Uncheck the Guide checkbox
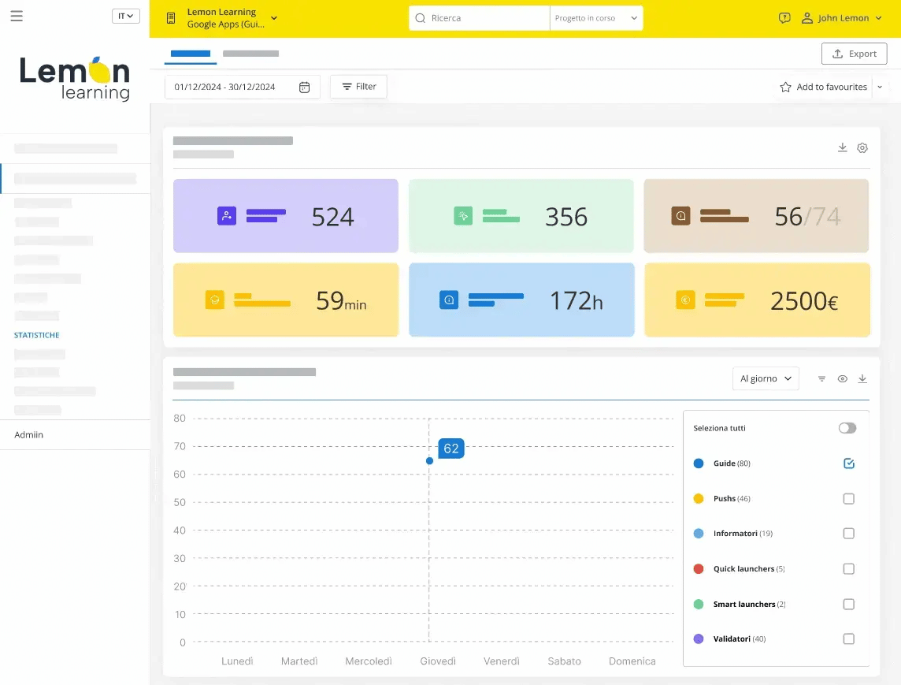The image size is (901, 685). (x=849, y=463)
